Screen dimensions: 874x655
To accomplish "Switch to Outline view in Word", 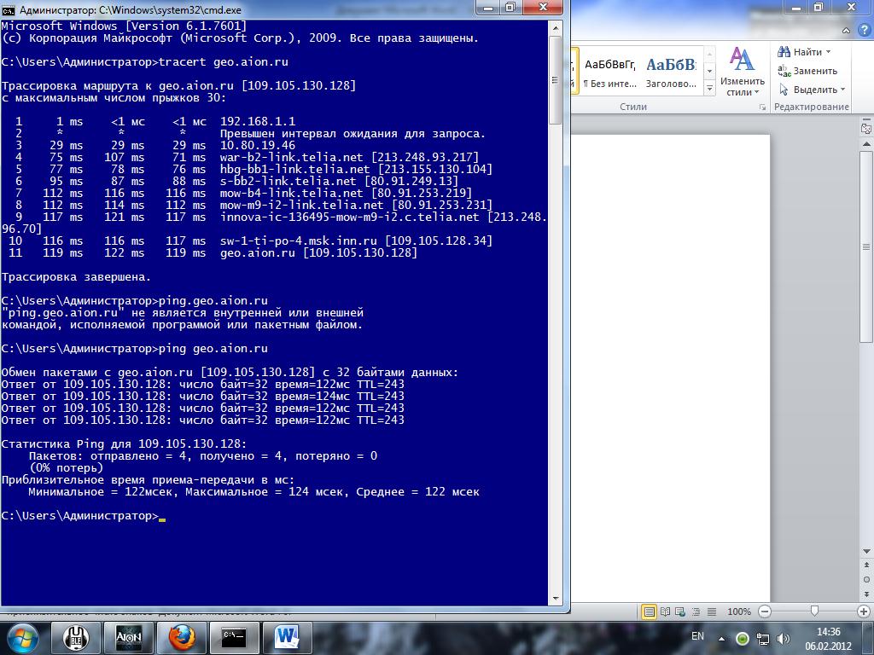I will [x=696, y=612].
